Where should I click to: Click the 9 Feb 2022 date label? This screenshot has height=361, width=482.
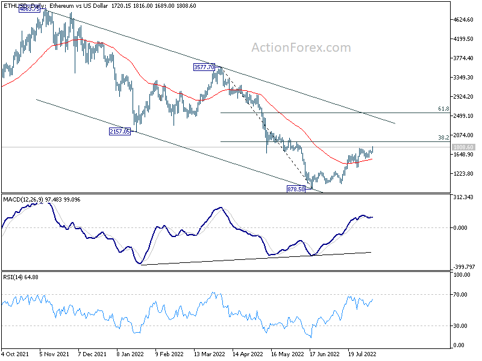[x=169, y=354]
